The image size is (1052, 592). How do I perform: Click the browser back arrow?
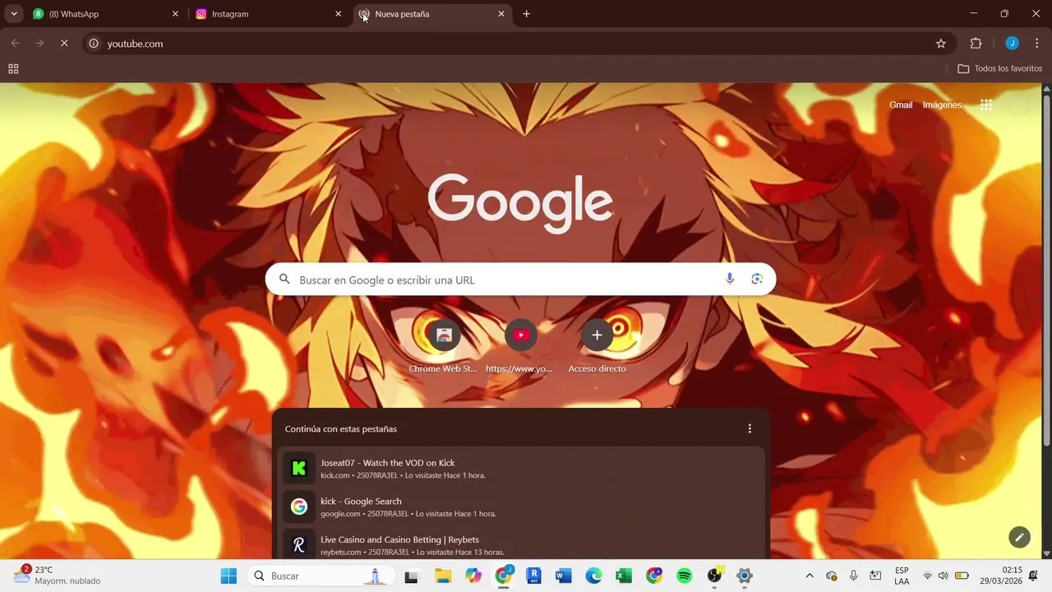pos(15,44)
